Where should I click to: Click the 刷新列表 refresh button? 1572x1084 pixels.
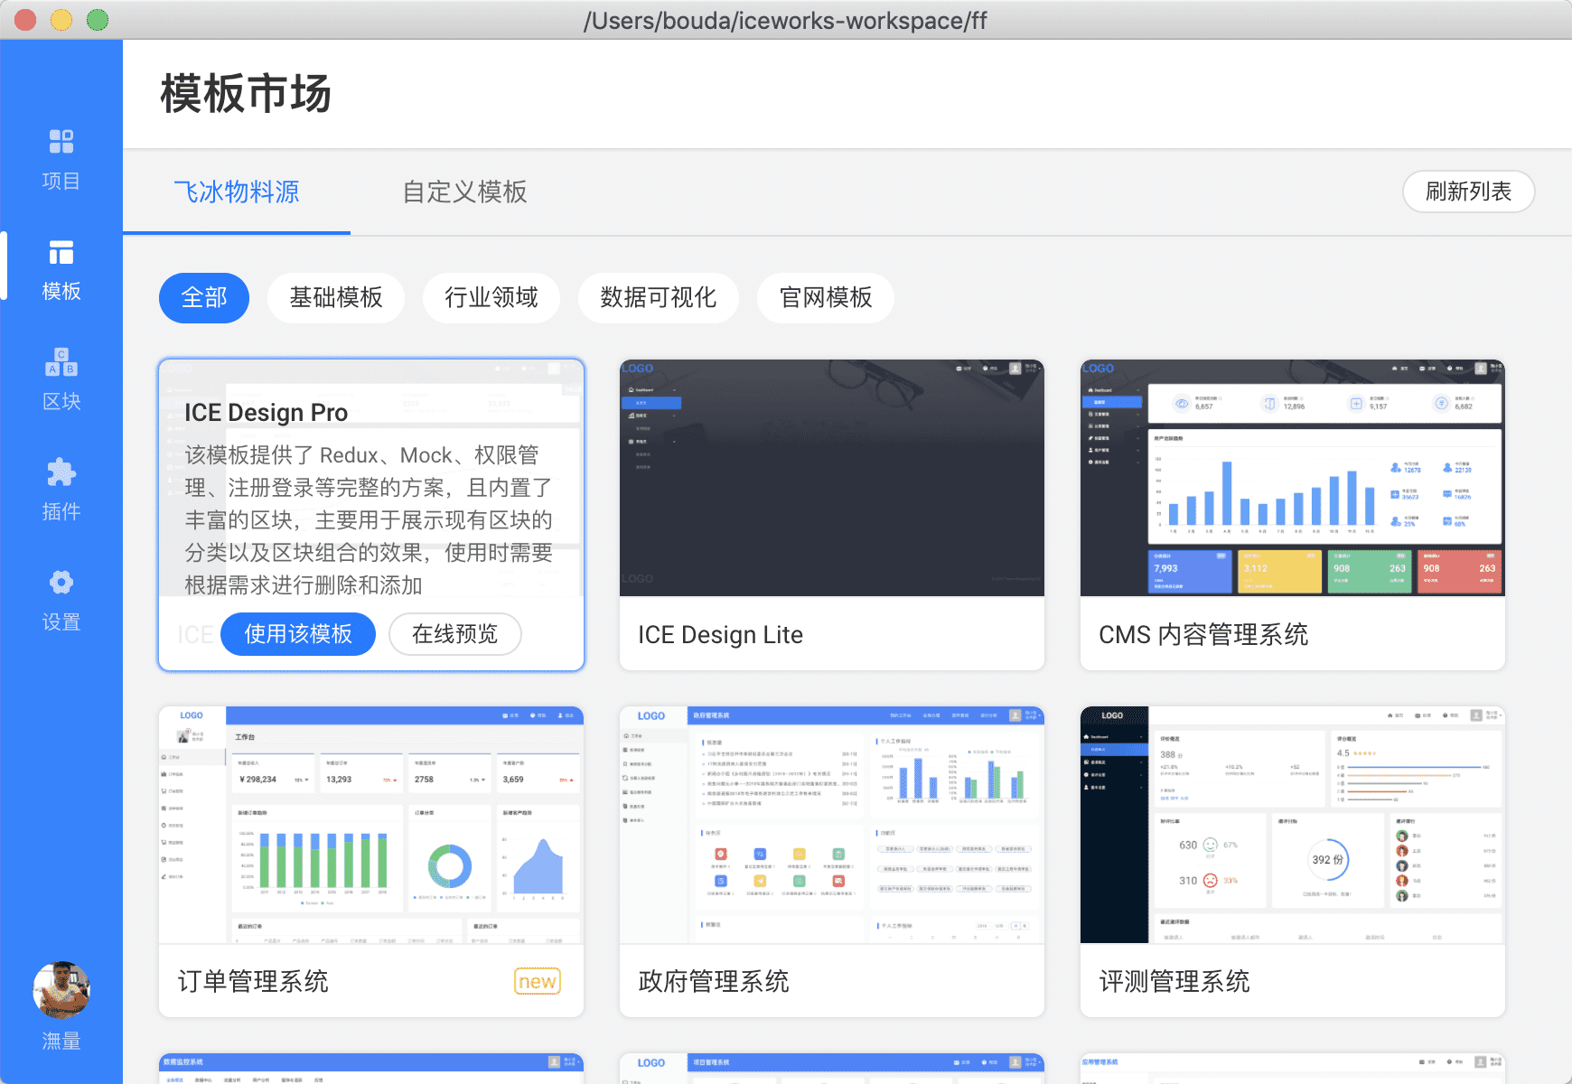point(1468,192)
